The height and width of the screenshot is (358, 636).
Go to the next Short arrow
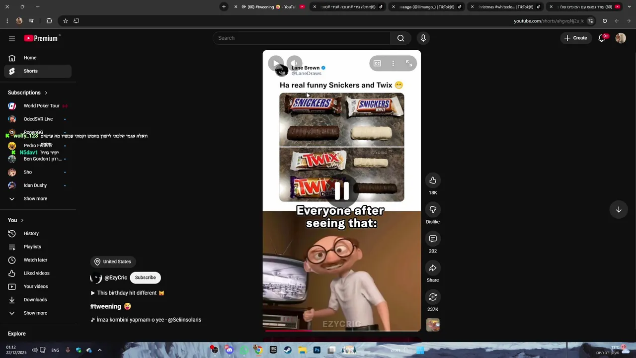pos(619,210)
